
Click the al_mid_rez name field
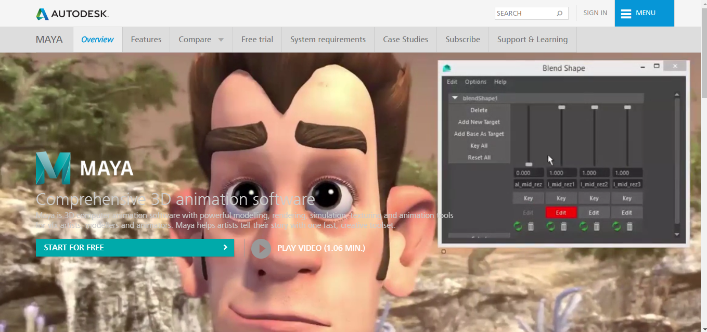[529, 184]
